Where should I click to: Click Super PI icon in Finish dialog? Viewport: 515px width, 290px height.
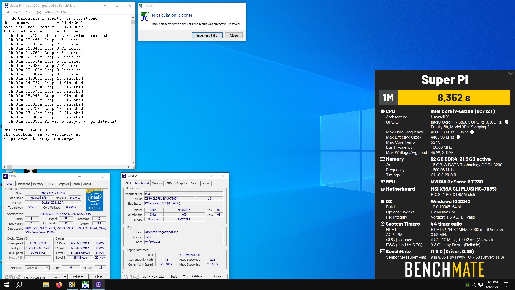pyautogui.click(x=145, y=16)
